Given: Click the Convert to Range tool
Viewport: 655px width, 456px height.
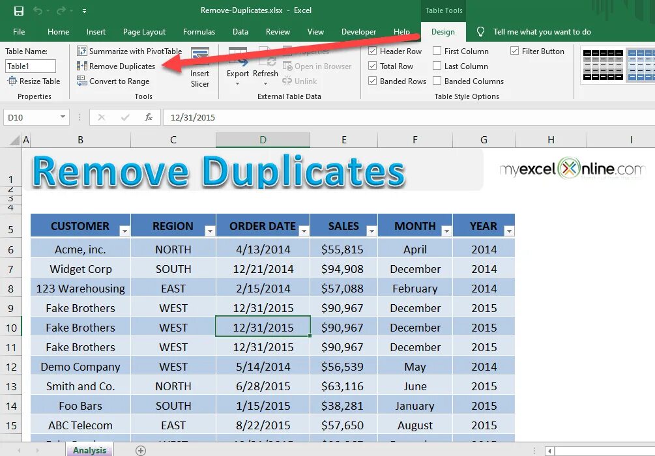Looking at the screenshot, I should tap(115, 81).
